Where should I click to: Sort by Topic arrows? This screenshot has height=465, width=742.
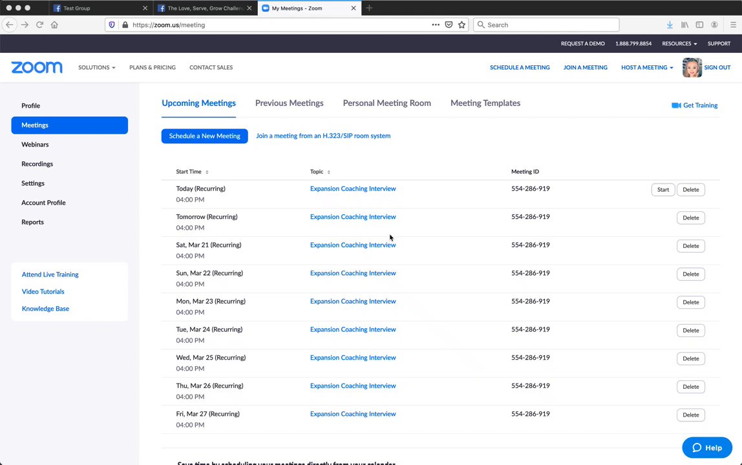328,172
